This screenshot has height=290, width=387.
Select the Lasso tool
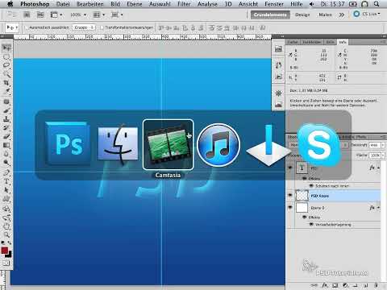6,65
